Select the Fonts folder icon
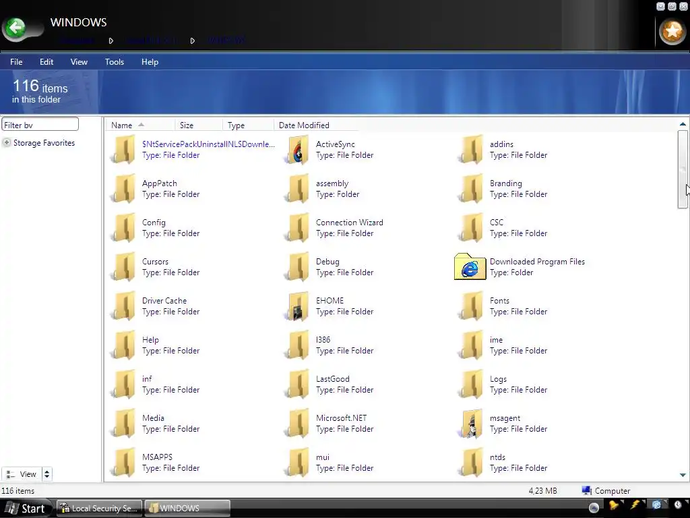690x518 pixels. (x=472, y=306)
